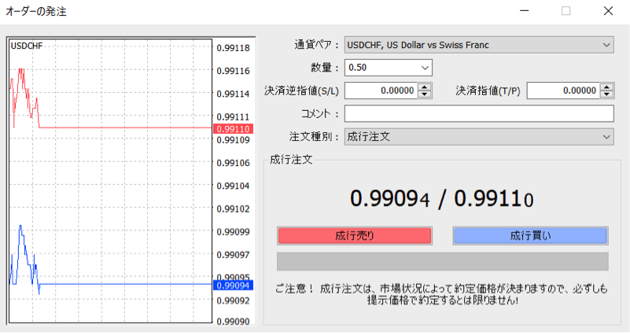Viewport: 630px width, 333px height.
Task: Click the ご注意！ warning notice text
Action: point(441,294)
